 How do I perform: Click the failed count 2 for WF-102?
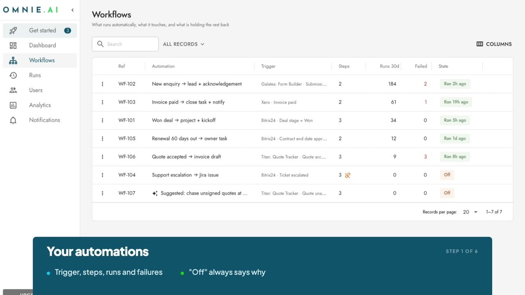pos(425,84)
